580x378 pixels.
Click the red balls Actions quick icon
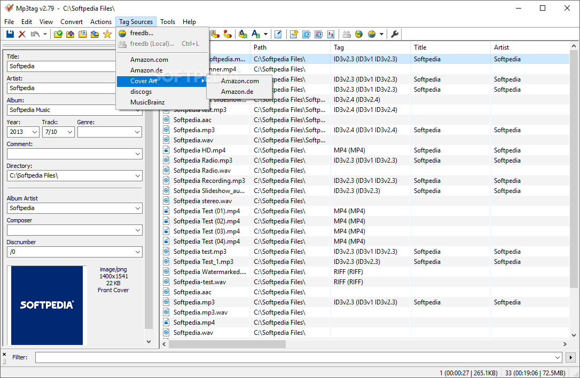coord(228,34)
